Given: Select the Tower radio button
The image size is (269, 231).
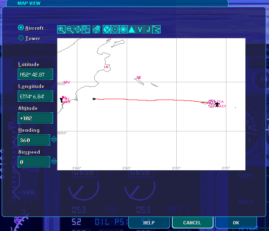Looking at the screenshot, I should (21, 38).
